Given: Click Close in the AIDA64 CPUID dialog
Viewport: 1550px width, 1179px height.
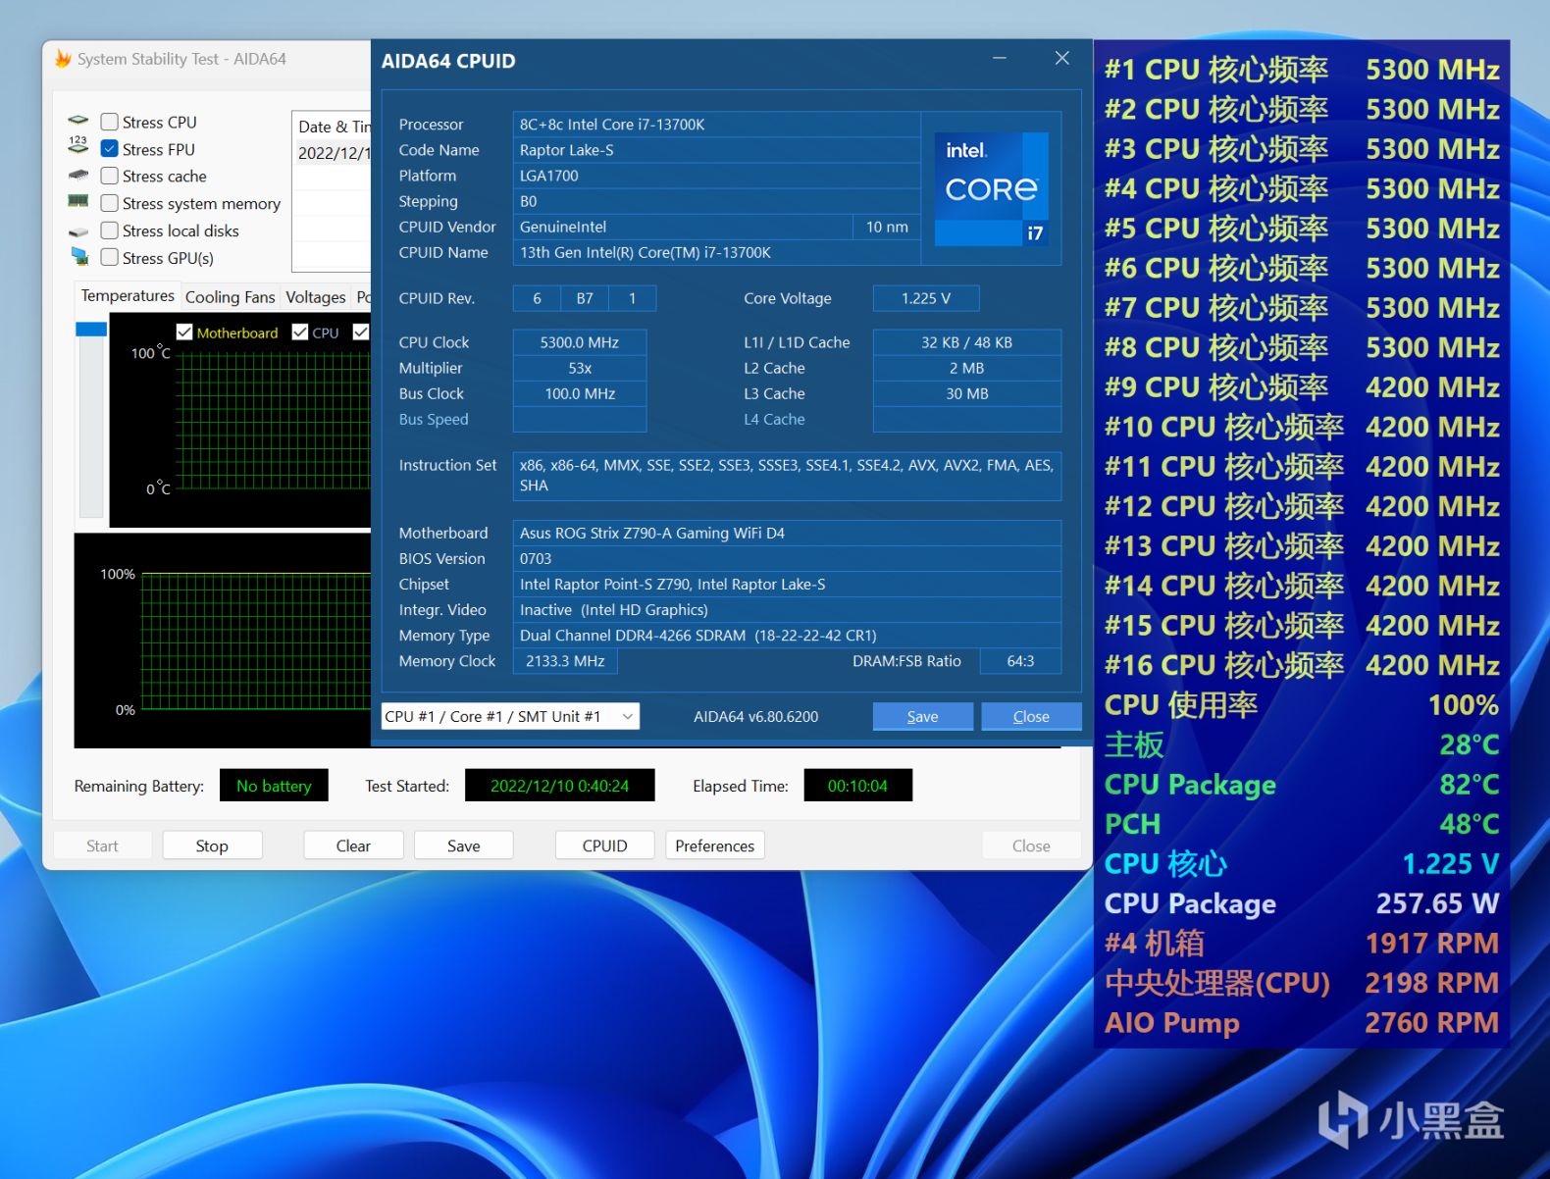Looking at the screenshot, I should pos(1031,717).
